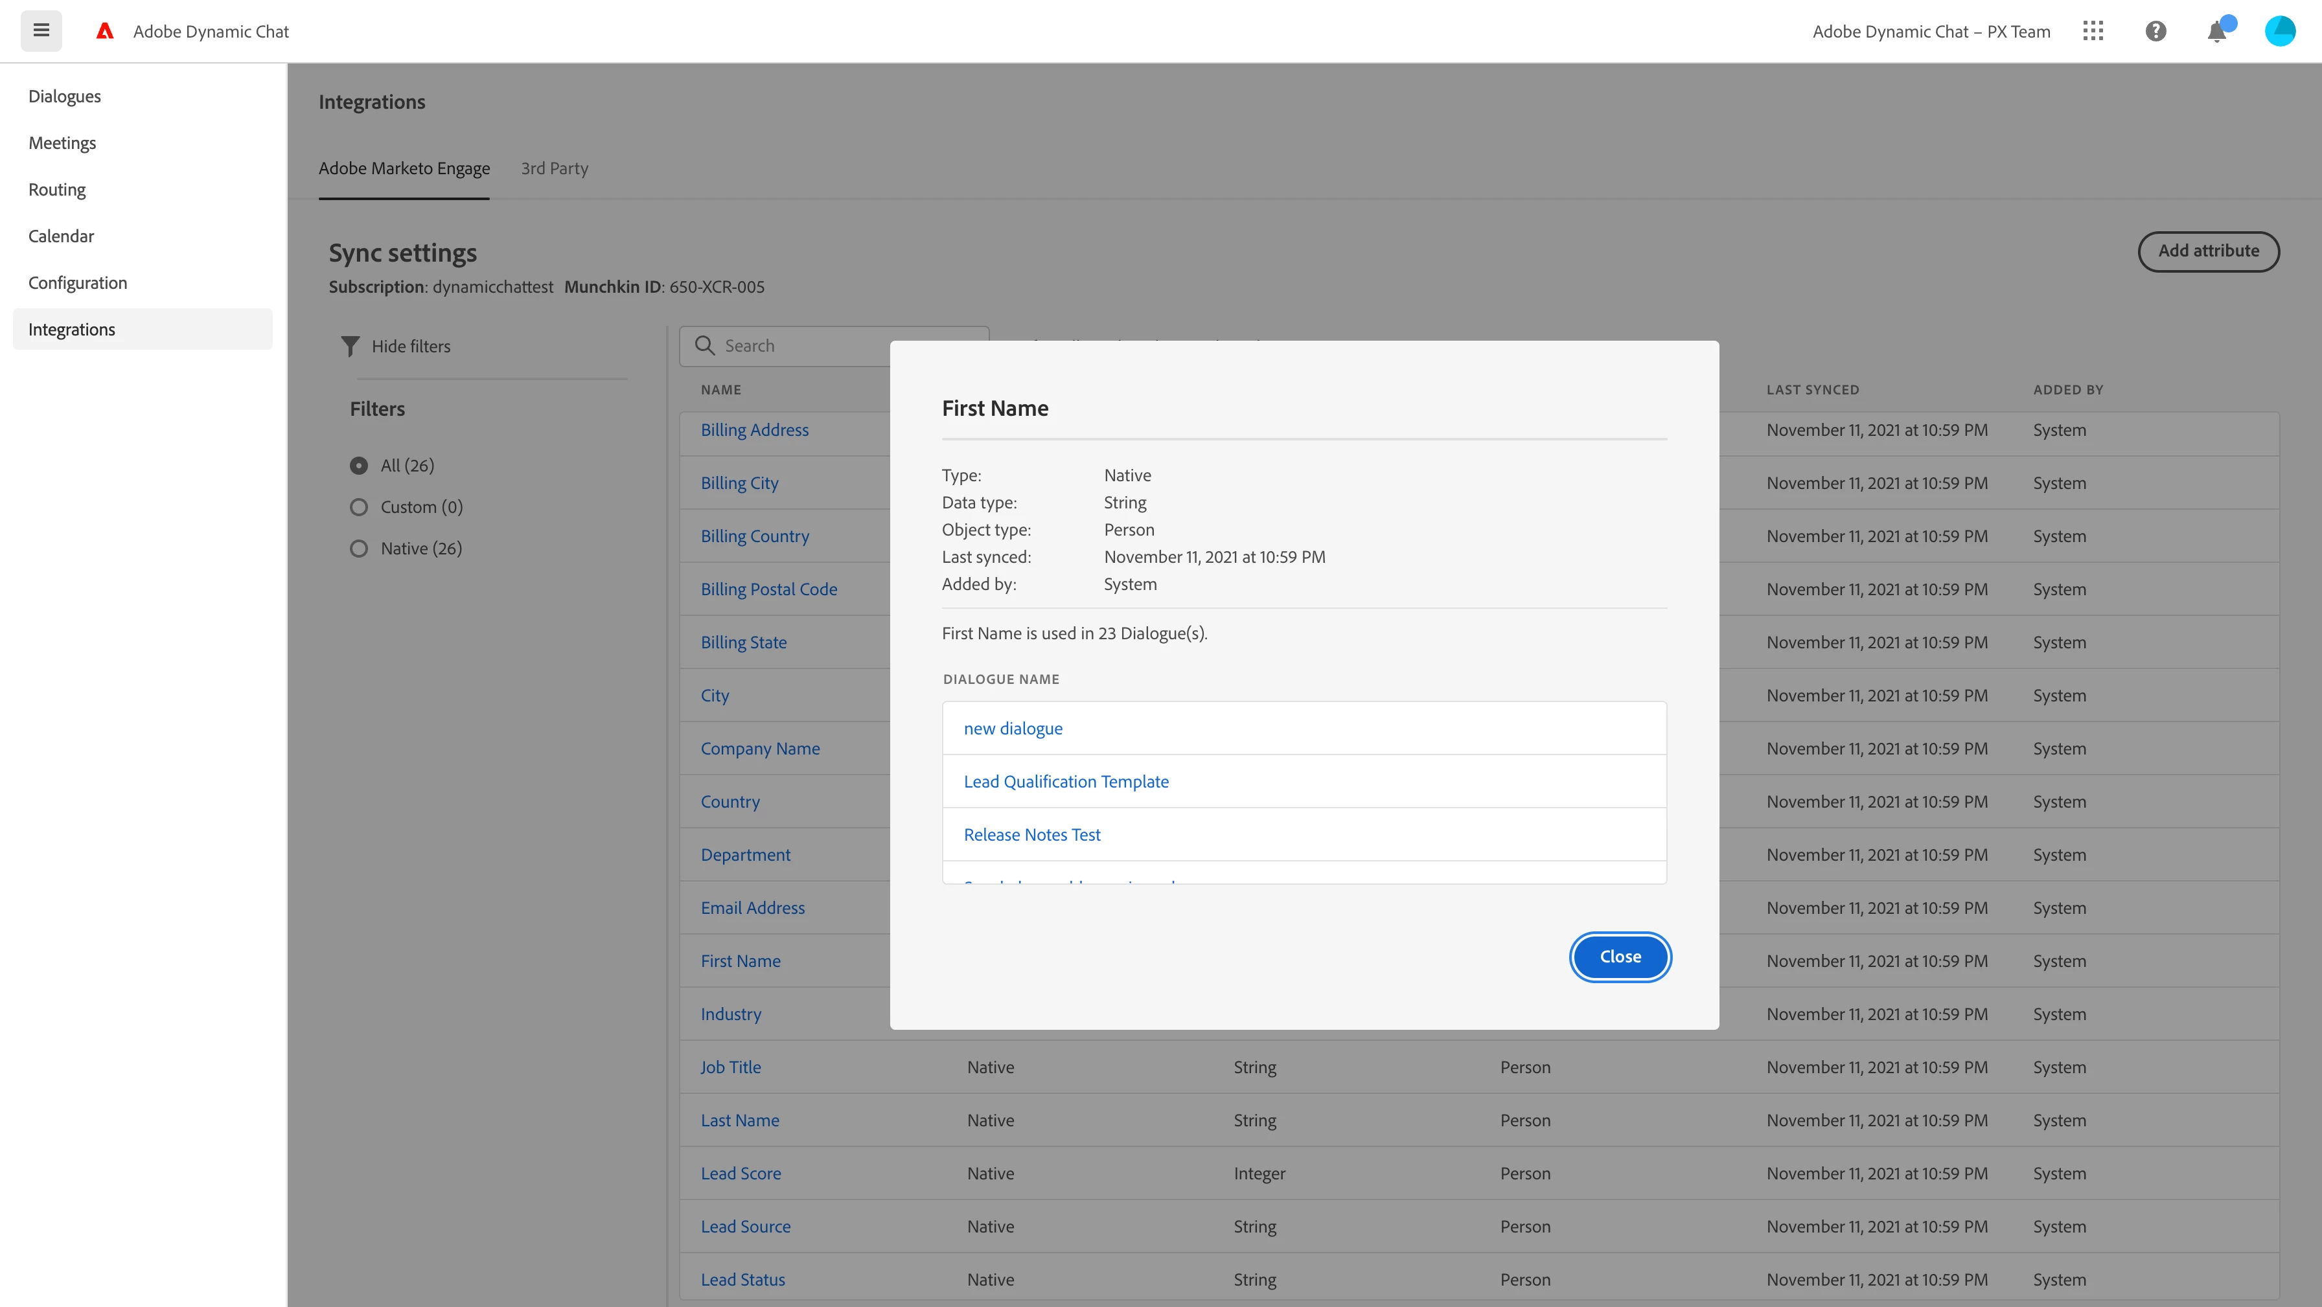This screenshot has width=2322, height=1307.
Task: Open Routing in the sidebar
Action: (x=57, y=189)
